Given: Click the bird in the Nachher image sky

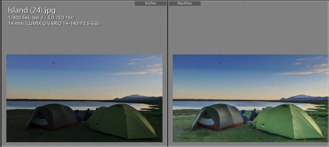Looking at the screenshot, I should (220, 63).
